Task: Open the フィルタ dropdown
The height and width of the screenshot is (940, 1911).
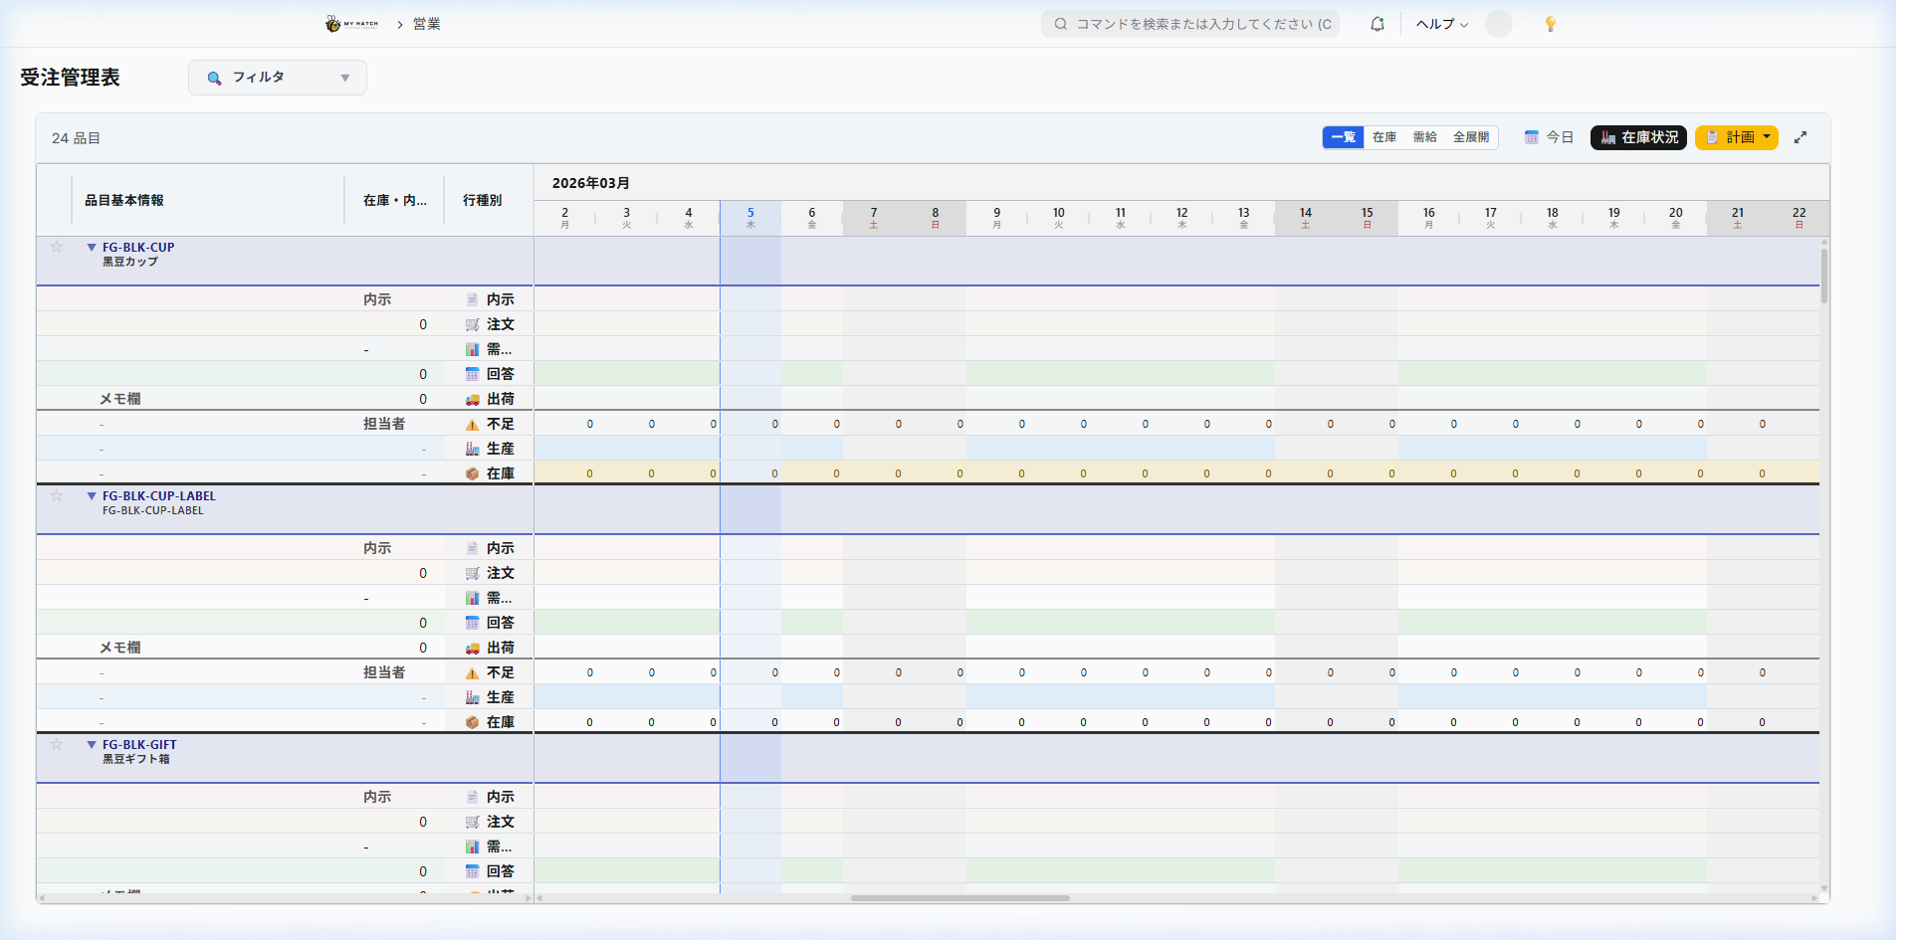Action: 278,78
